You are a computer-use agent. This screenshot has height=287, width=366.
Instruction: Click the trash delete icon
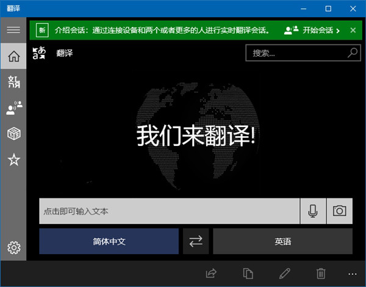pyautogui.click(x=321, y=273)
